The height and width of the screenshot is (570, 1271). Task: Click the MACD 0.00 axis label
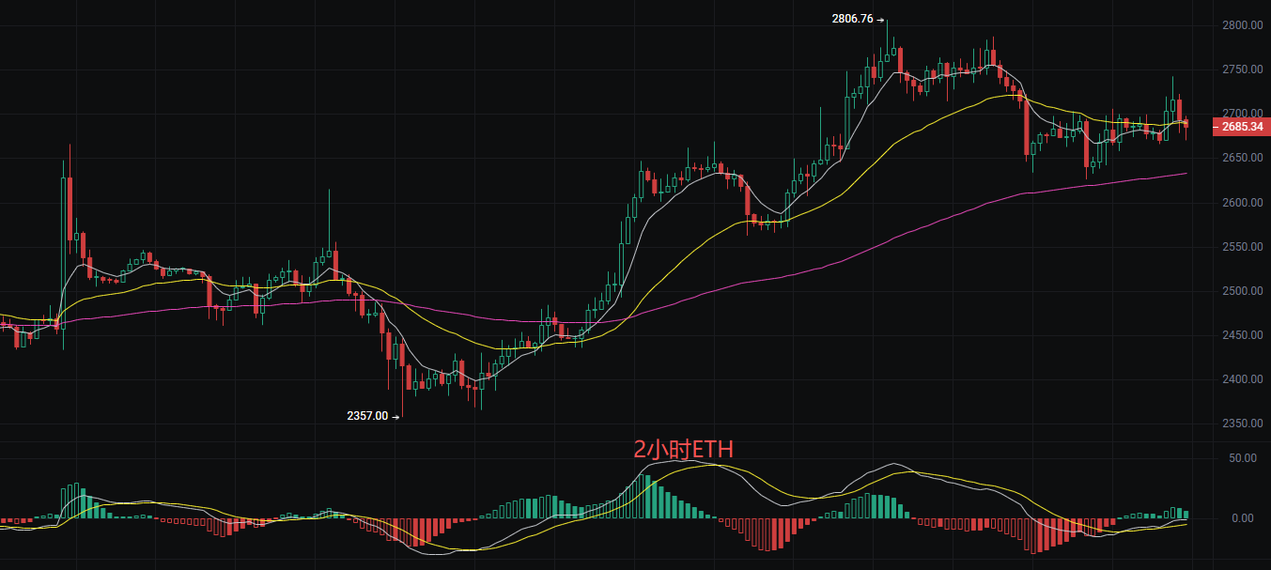[1243, 518]
